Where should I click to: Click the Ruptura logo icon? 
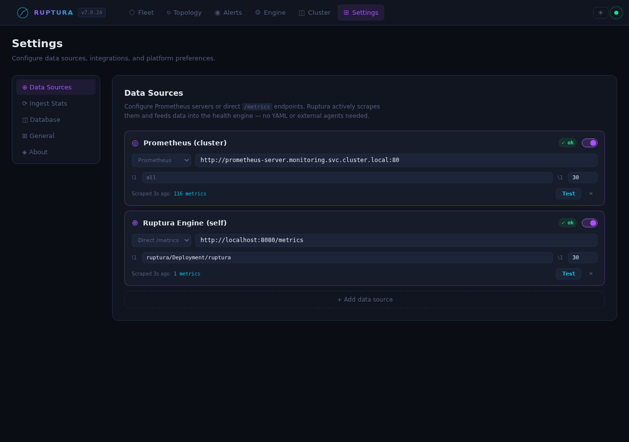(x=23, y=13)
